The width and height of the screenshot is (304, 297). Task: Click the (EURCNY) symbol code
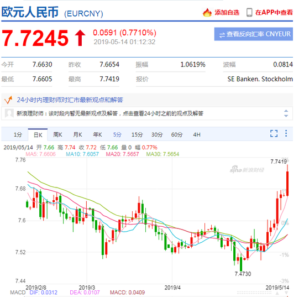[83, 14]
